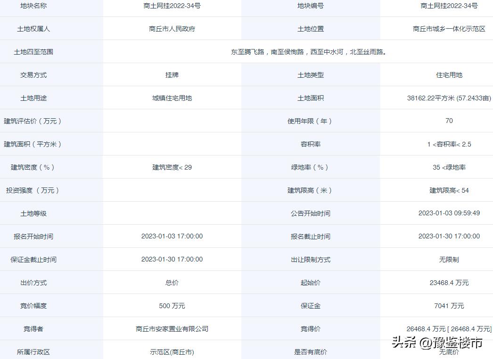Select the starting price 23468.4 万元
The height and width of the screenshot is (359, 493).
449,282
